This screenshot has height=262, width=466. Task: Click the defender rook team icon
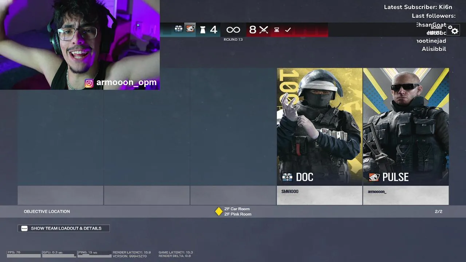tap(203, 29)
